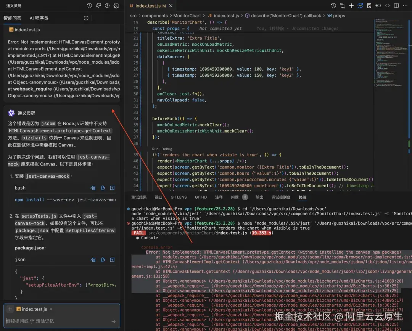Image resolution: width=412 pixels, height=331 pixels.
Task: Click the index.test.js attachment in the chat message
Action: click(24, 30)
